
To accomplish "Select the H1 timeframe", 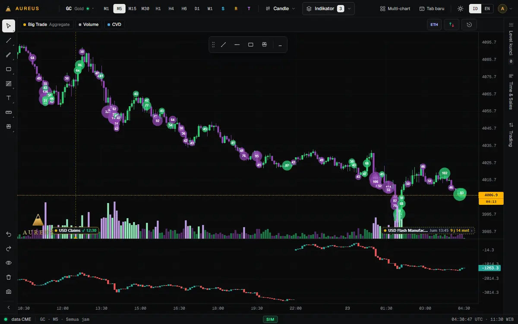I will point(158,9).
